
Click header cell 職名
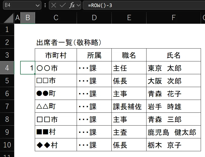click(129, 55)
